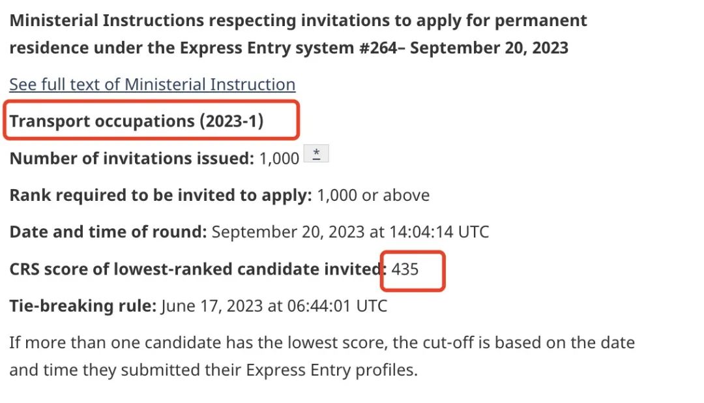Screen dimensions: 704x403
Task: Click the 14:04:14 UTC round time text
Action: click(x=439, y=232)
